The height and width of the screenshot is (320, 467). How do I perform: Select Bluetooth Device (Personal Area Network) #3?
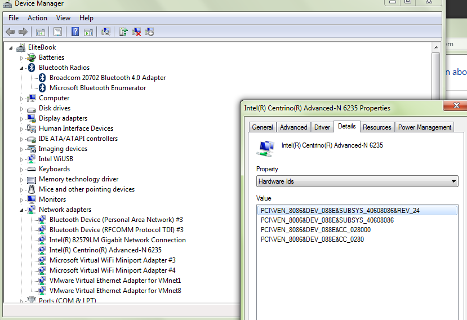(116, 220)
